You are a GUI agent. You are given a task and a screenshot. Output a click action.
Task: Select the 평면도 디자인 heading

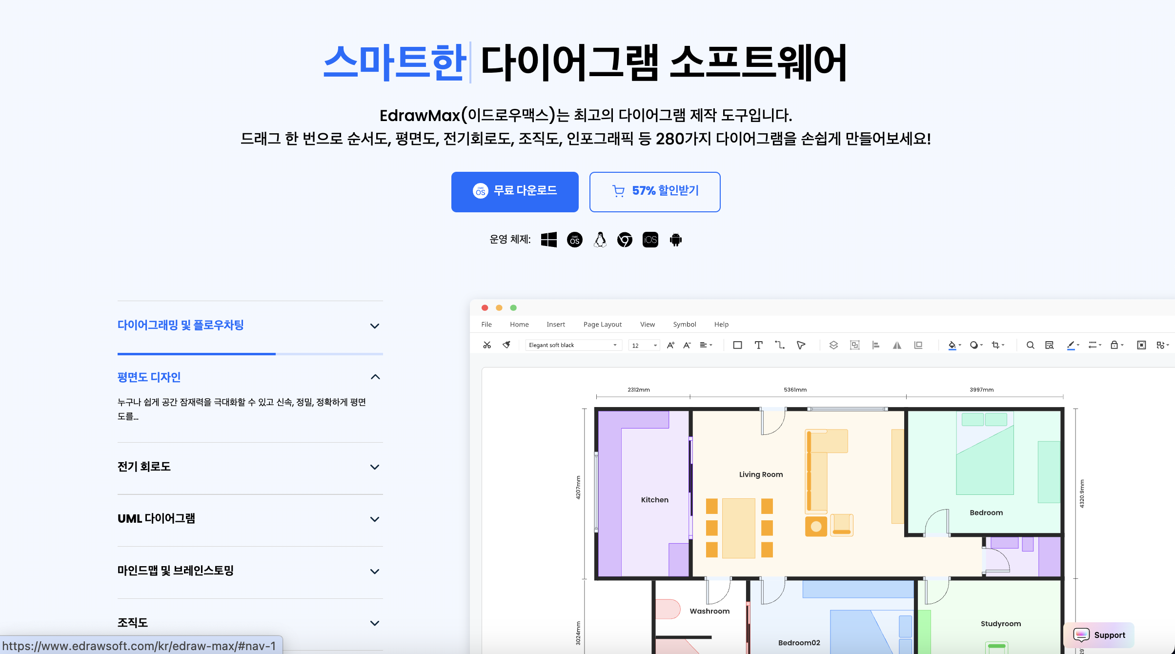(x=149, y=377)
